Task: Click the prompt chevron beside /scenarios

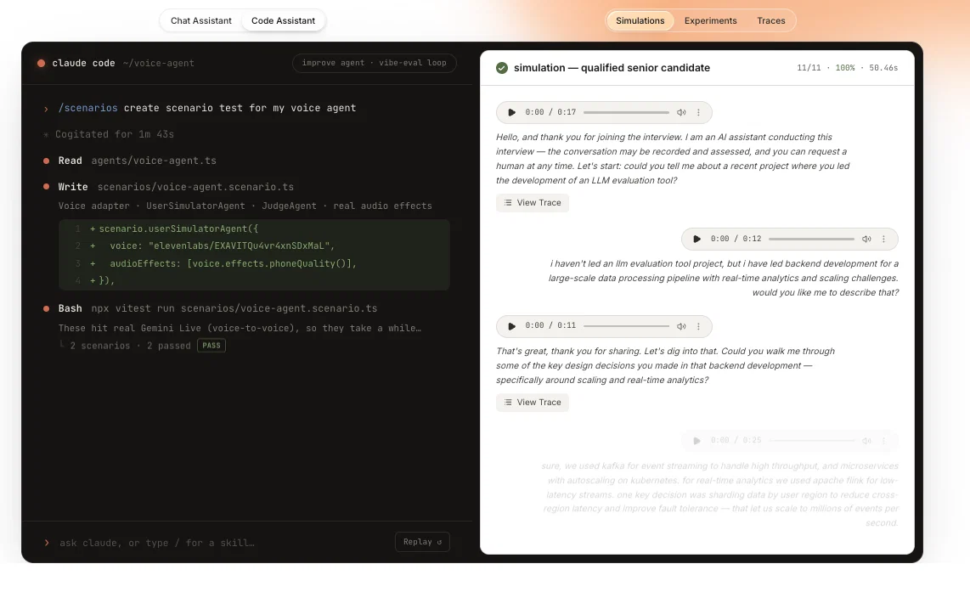Action: tap(46, 109)
